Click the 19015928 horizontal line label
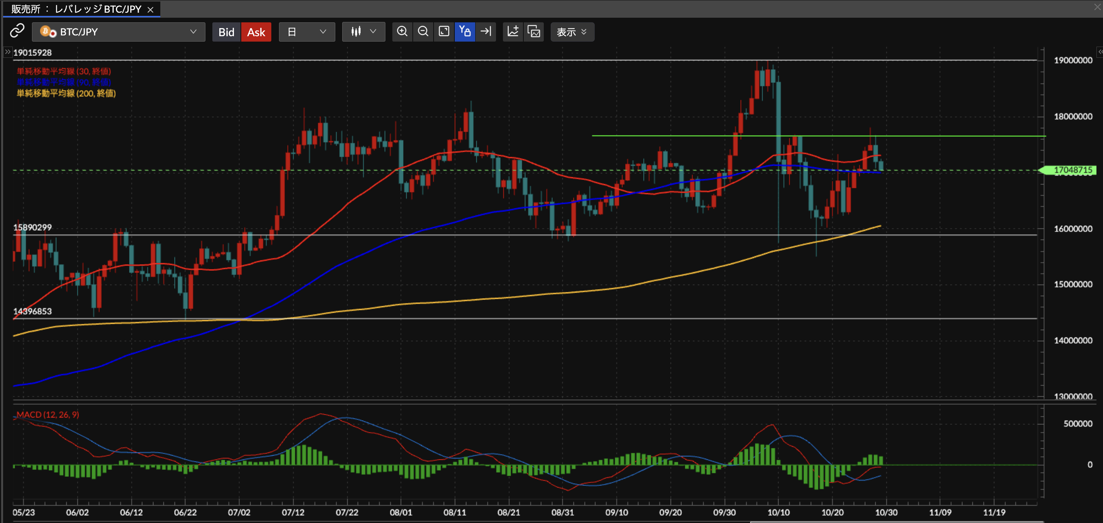This screenshot has width=1103, height=523. click(32, 53)
